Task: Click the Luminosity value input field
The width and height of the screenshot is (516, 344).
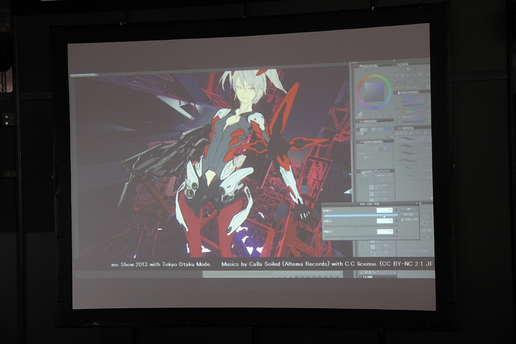Action: (385, 232)
